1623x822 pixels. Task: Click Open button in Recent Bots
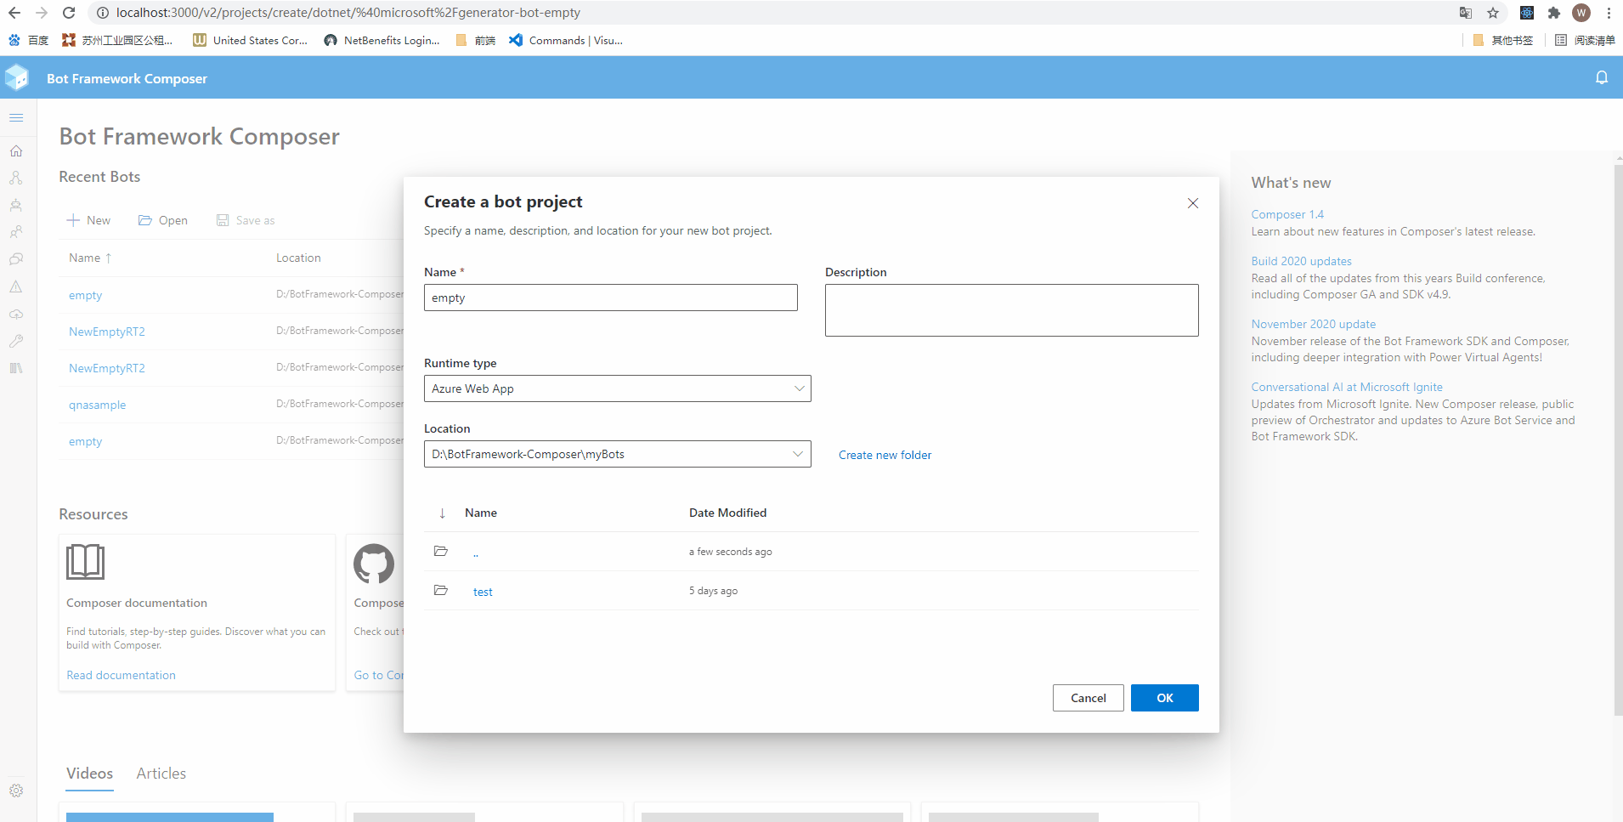[163, 220]
